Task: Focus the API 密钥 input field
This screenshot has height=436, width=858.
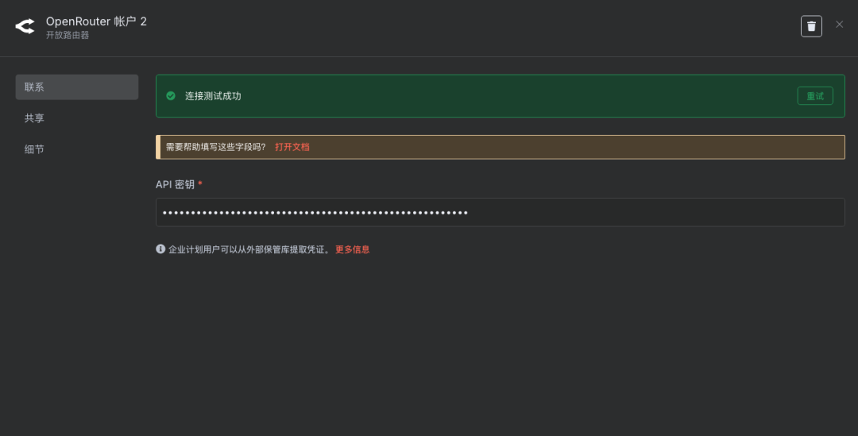Action: point(500,212)
